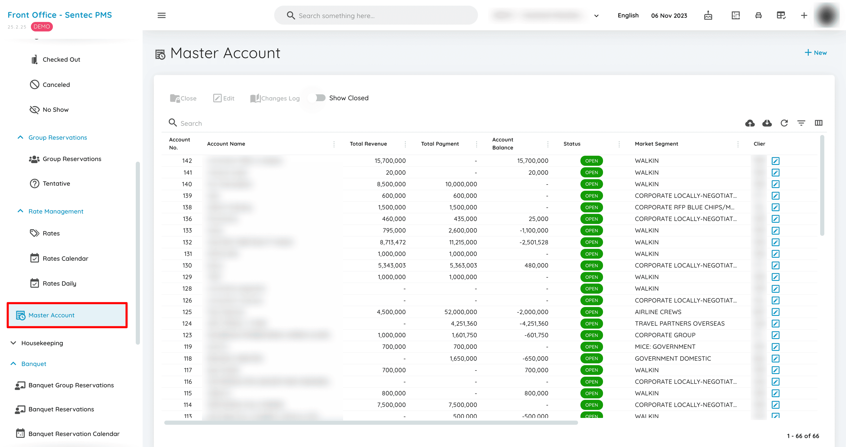Click edit icon for account 125
Image resolution: width=846 pixels, height=447 pixels.
pos(775,312)
